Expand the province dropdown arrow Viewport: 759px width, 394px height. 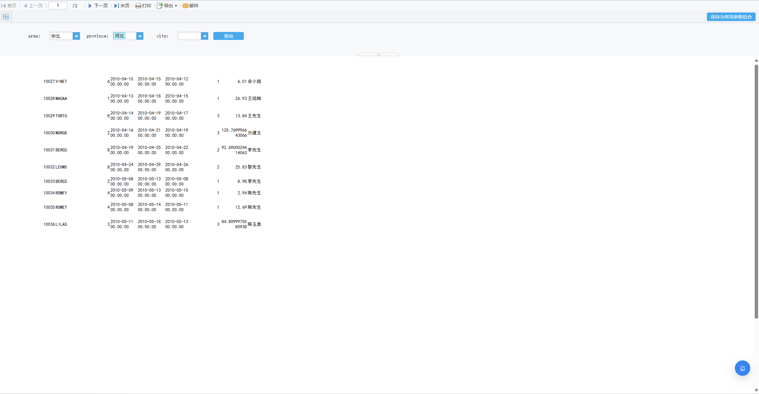tap(140, 36)
